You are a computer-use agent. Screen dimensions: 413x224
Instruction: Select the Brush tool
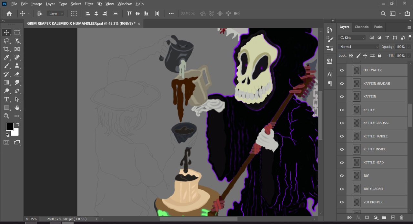pyautogui.click(x=6, y=66)
